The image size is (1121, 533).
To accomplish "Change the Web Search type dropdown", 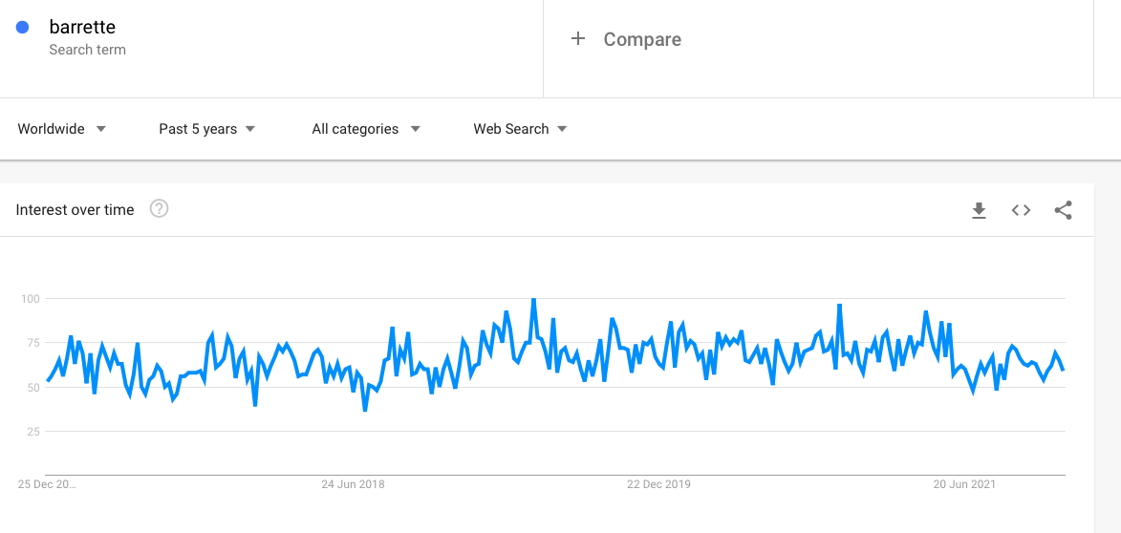I will 520,129.
